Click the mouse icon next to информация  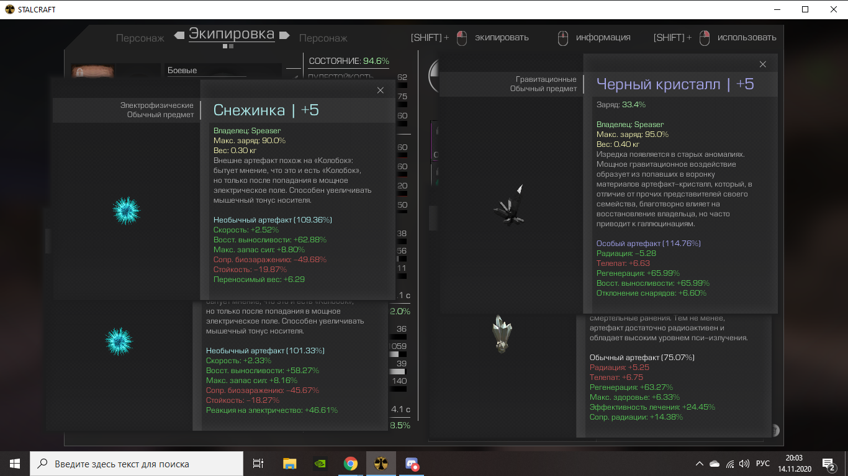(562, 38)
